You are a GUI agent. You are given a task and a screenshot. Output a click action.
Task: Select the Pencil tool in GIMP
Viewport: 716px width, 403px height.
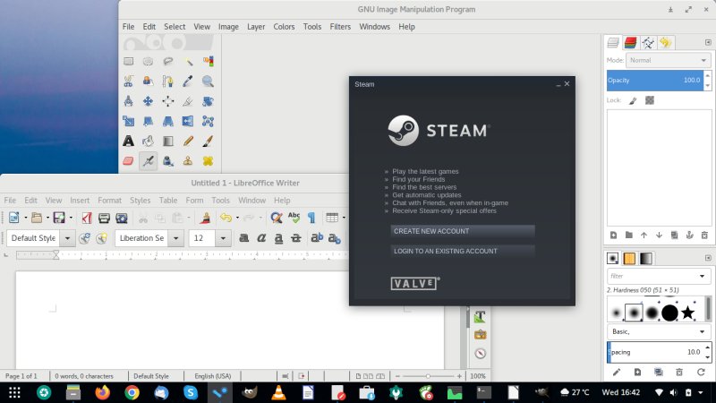click(x=188, y=141)
